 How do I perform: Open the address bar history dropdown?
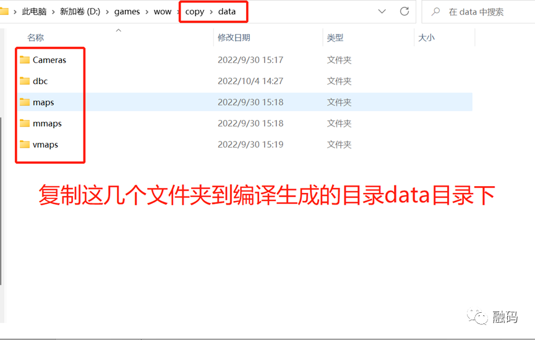(382, 11)
